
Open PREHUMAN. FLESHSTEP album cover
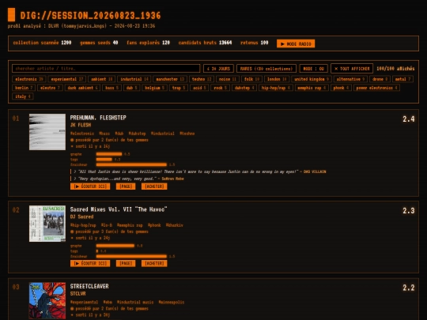tap(47, 132)
